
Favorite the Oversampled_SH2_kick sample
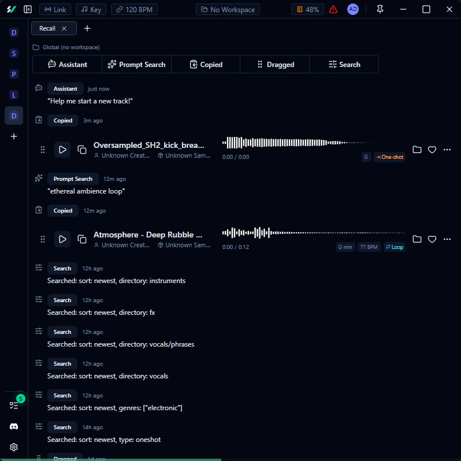coord(432,150)
